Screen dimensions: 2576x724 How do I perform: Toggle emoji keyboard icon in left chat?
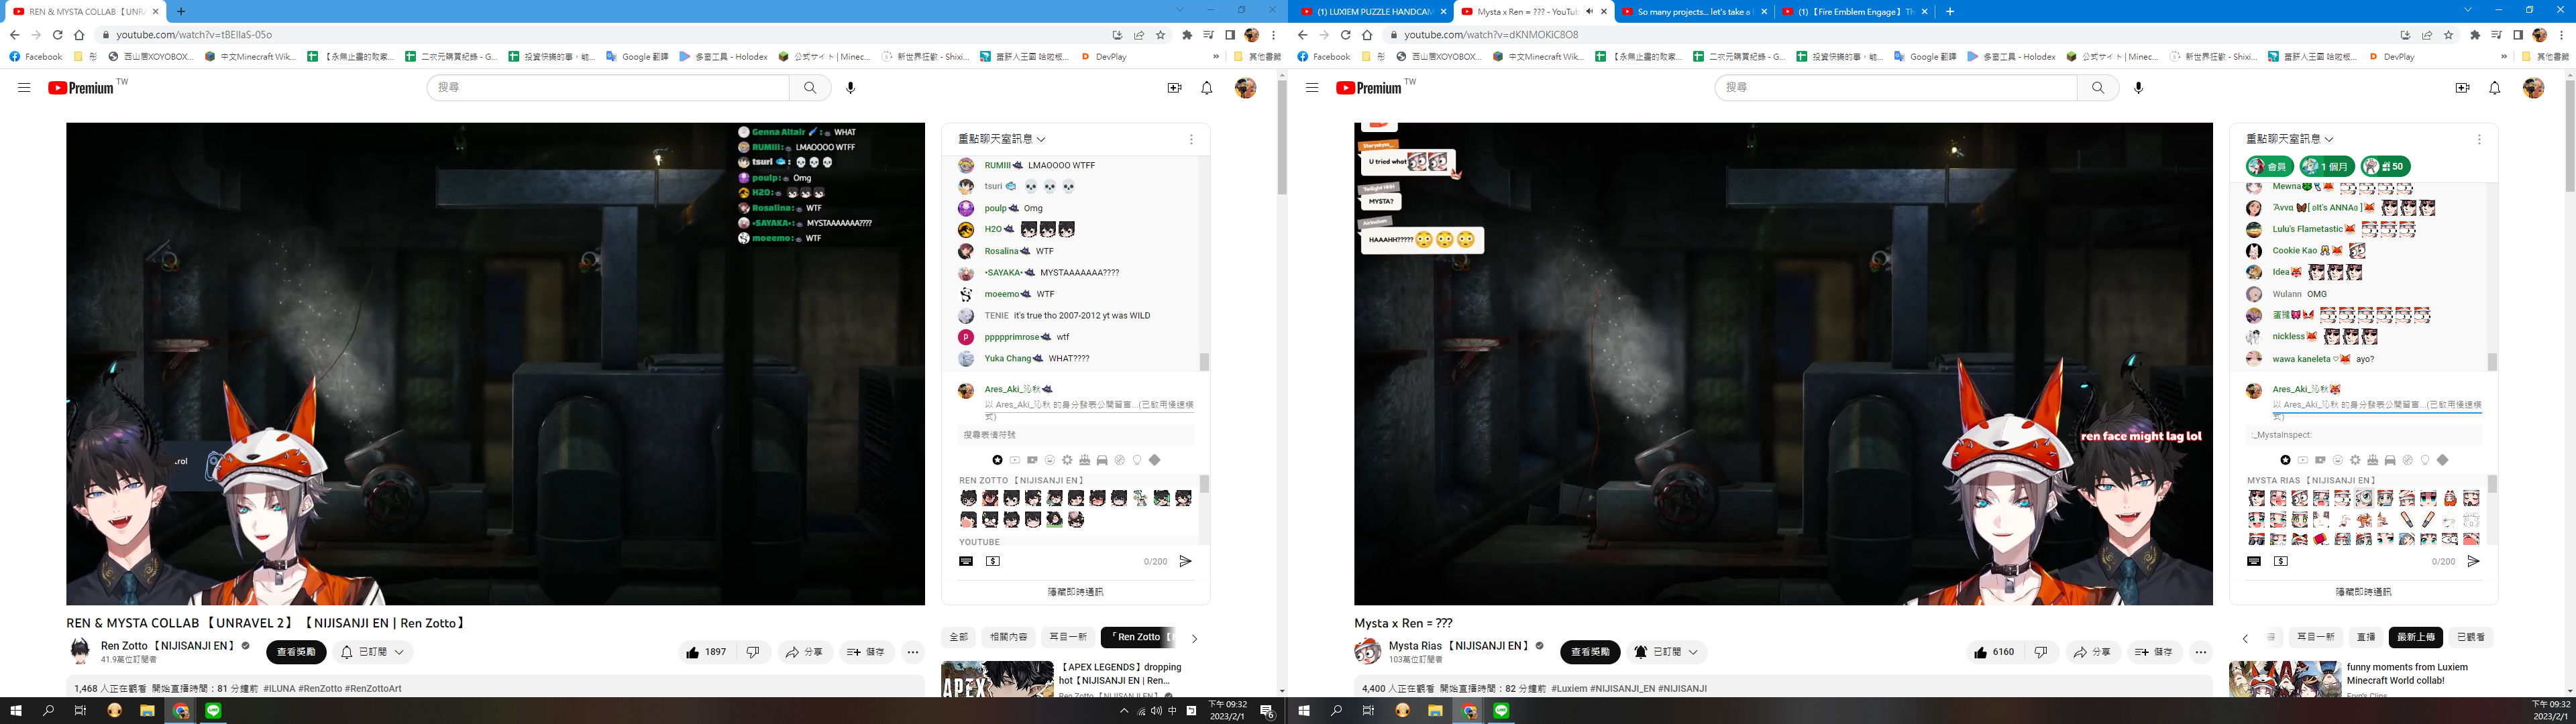(966, 562)
